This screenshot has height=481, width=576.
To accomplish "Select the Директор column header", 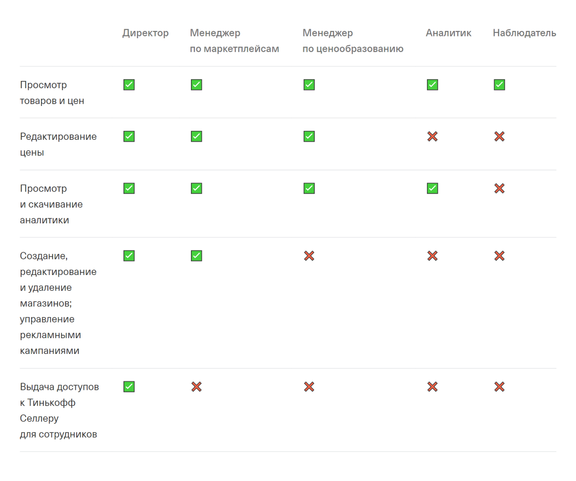I will pyautogui.click(x=145, y=33).
